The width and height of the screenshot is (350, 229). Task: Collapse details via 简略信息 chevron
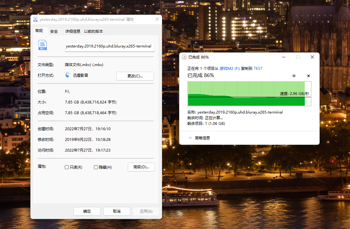(190, 138)
